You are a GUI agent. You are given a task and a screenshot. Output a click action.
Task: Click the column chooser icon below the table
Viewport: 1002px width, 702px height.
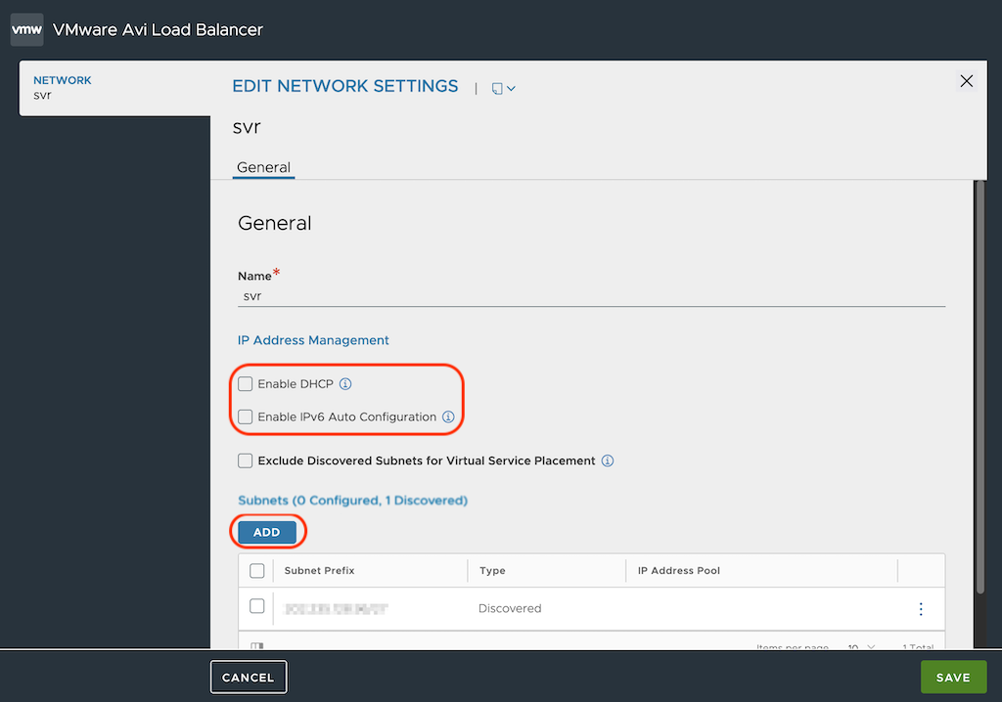(x=257, y=646)
